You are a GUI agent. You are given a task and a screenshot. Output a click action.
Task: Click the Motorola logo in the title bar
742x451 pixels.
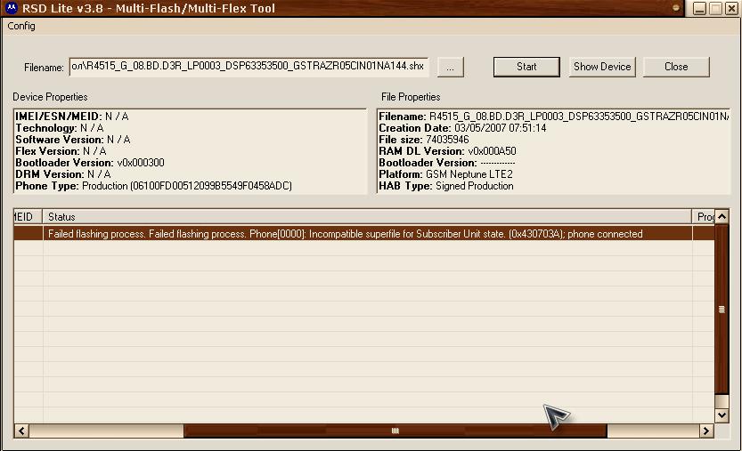click(x=11, y=8)
